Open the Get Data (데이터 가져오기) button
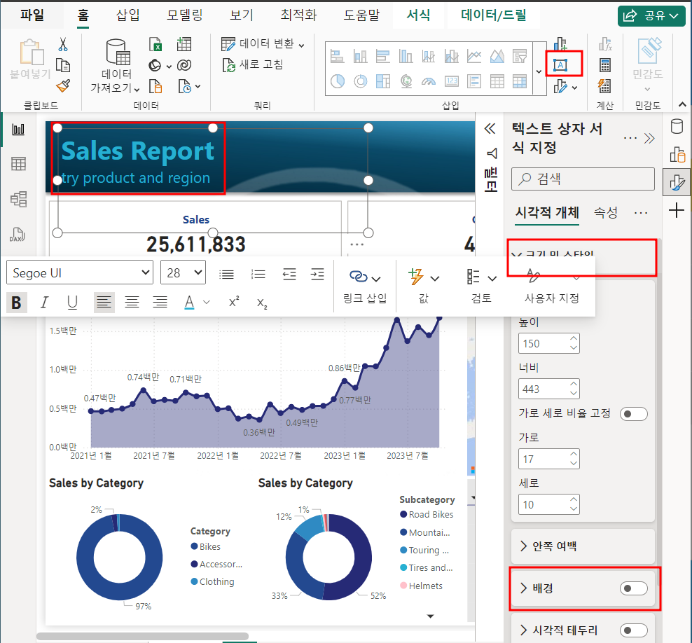The width and height of the screenshot is (692, 643). click(116, 67)
